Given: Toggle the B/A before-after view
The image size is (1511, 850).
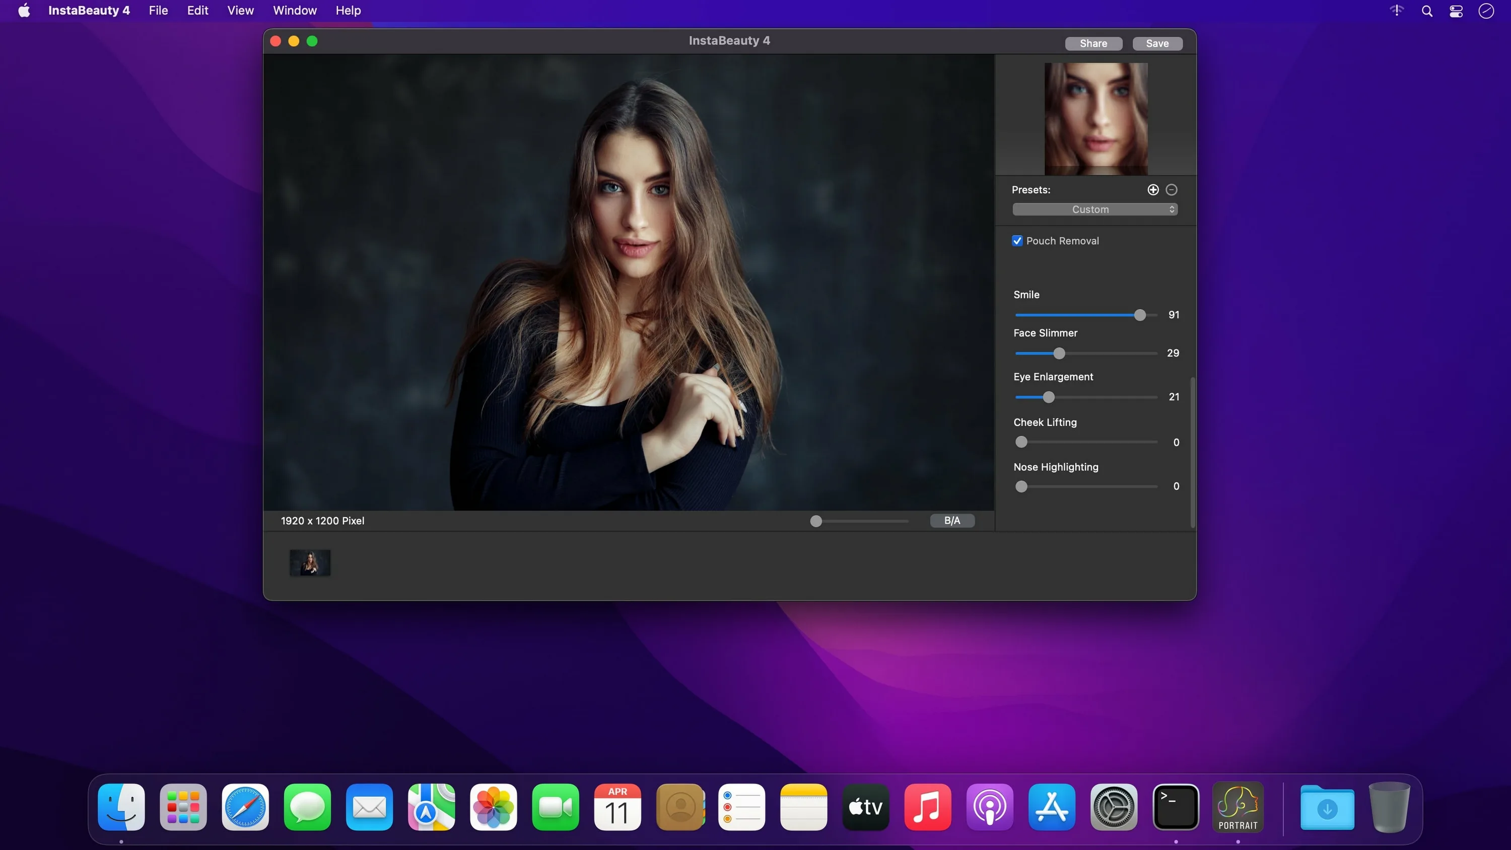Looking at the screenshot, I should (952, 521).
